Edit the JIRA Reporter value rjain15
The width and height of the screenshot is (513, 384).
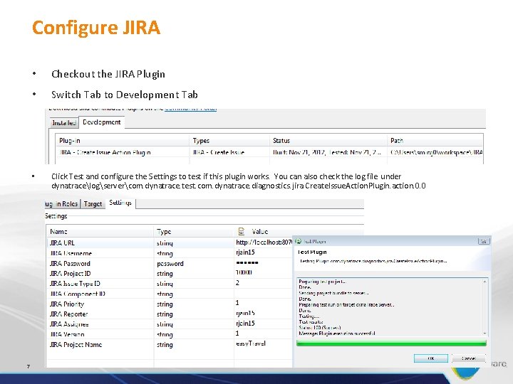click(245, 313)
